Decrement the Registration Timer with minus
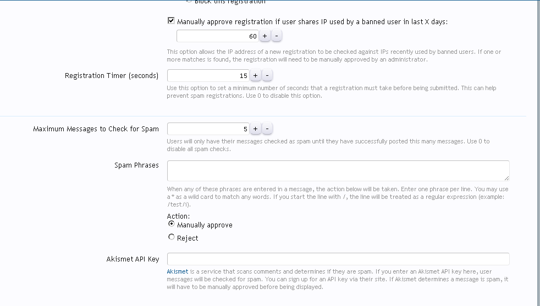This screenshot has width=540, height=306. pyautogui.click(x=267, y=76)
